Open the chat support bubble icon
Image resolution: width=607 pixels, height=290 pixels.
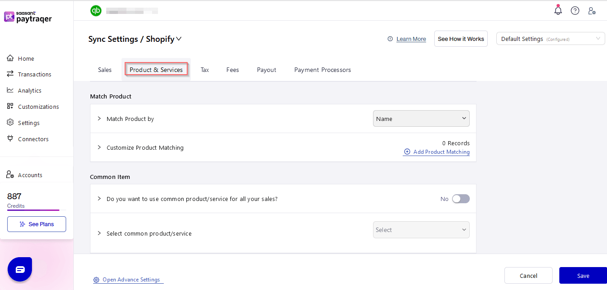[20, 269]
